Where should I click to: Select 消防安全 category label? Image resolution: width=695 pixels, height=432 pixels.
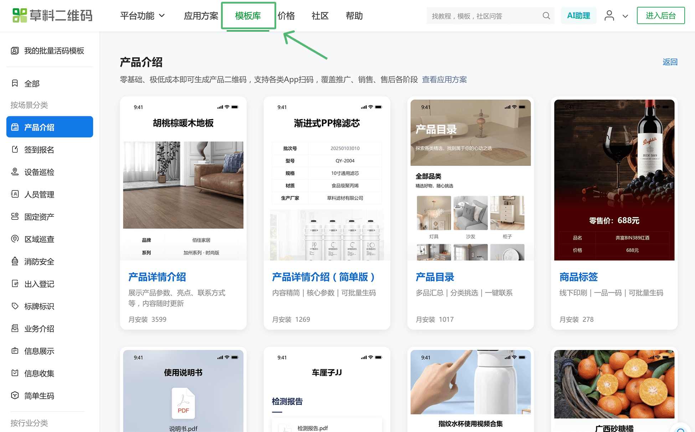tap(39, 261)
